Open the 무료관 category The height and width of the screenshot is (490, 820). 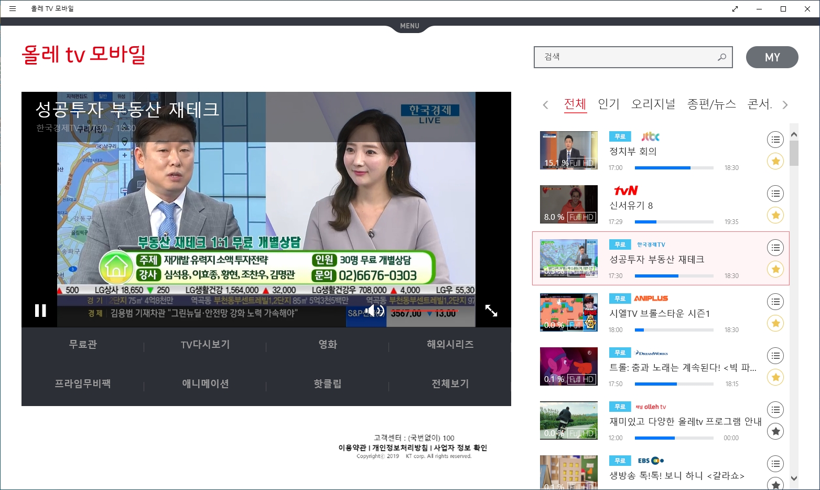coord(83,345)
